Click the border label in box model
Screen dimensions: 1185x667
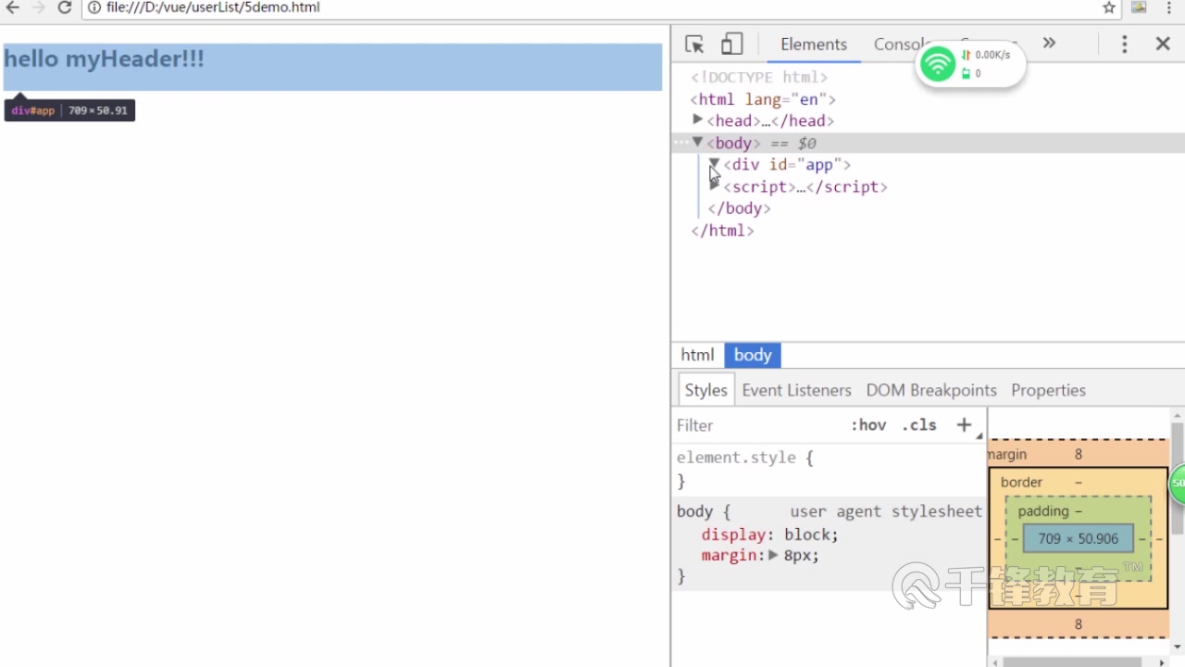click(1021, 482)
